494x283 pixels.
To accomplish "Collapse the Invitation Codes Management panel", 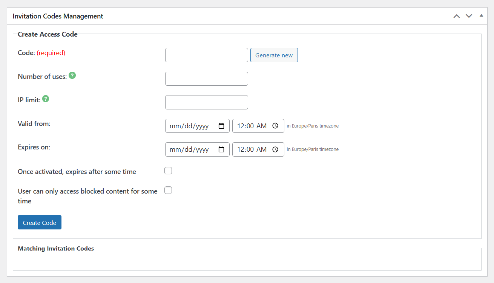I will [x=481, y=16].
